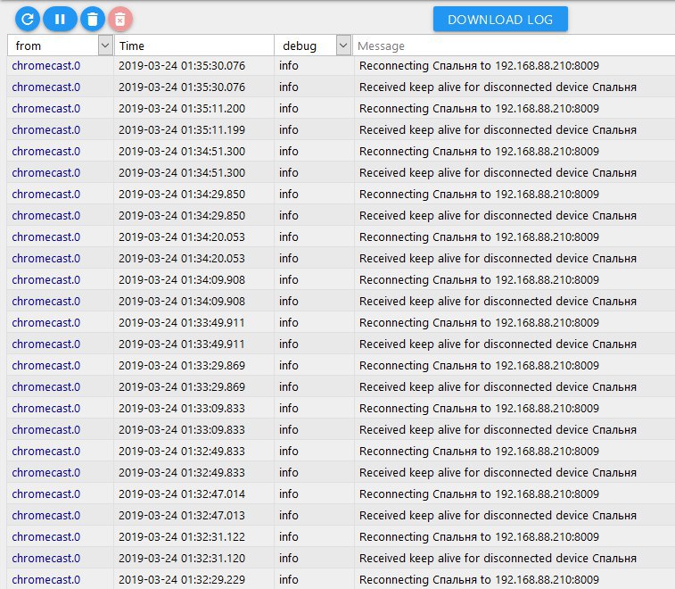Expand the debug level dropdown arrow
Screen dimensions: 675x589
(343, 46)
